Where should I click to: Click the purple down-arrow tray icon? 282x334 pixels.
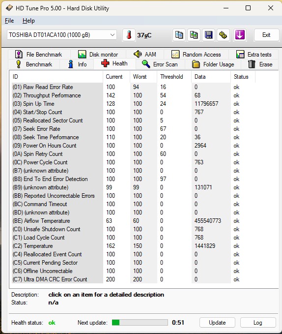point(240,35)
